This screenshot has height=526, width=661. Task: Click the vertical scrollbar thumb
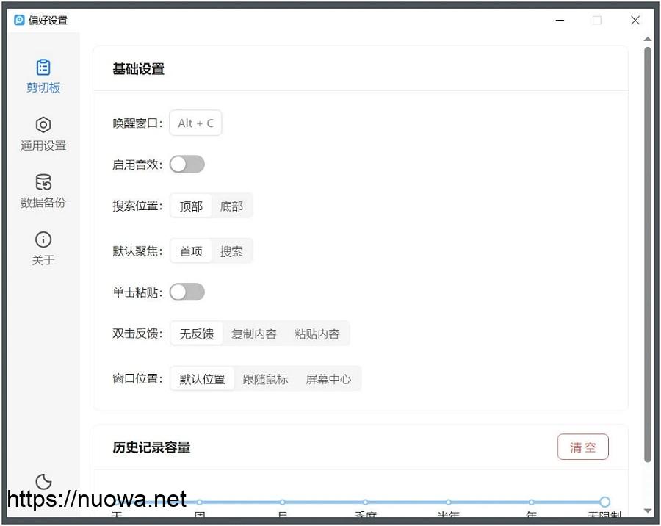pyautogui.click(x=647, y=253)
